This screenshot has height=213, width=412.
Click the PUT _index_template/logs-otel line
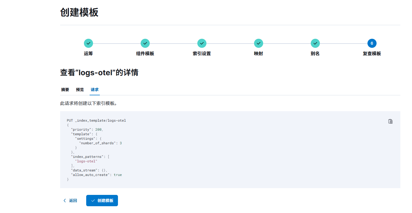pos(96,121)
